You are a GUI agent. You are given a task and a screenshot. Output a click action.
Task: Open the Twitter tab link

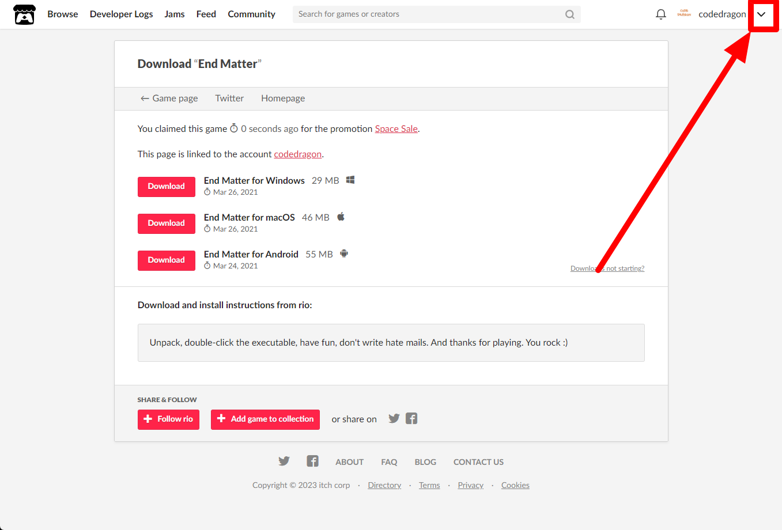tap(229, 99)
